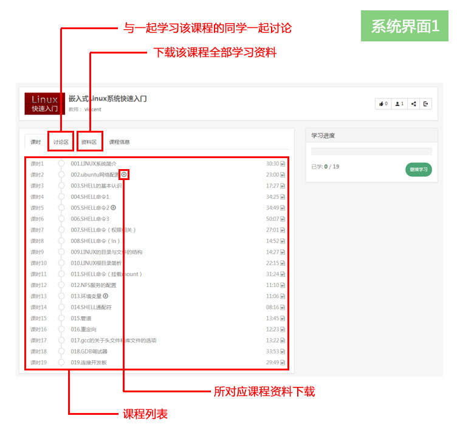The image size is (457, 441).
Task: Click video icon beside duration 34:49
Action: [283, 208]
